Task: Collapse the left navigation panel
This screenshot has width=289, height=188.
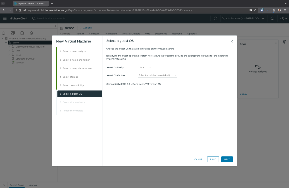Action: (x=55, y=26)
